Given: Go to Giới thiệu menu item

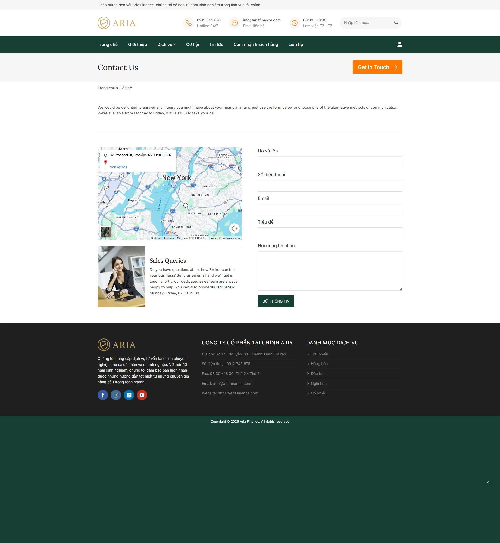Looking at the screenshot, I should pos(137,44).
